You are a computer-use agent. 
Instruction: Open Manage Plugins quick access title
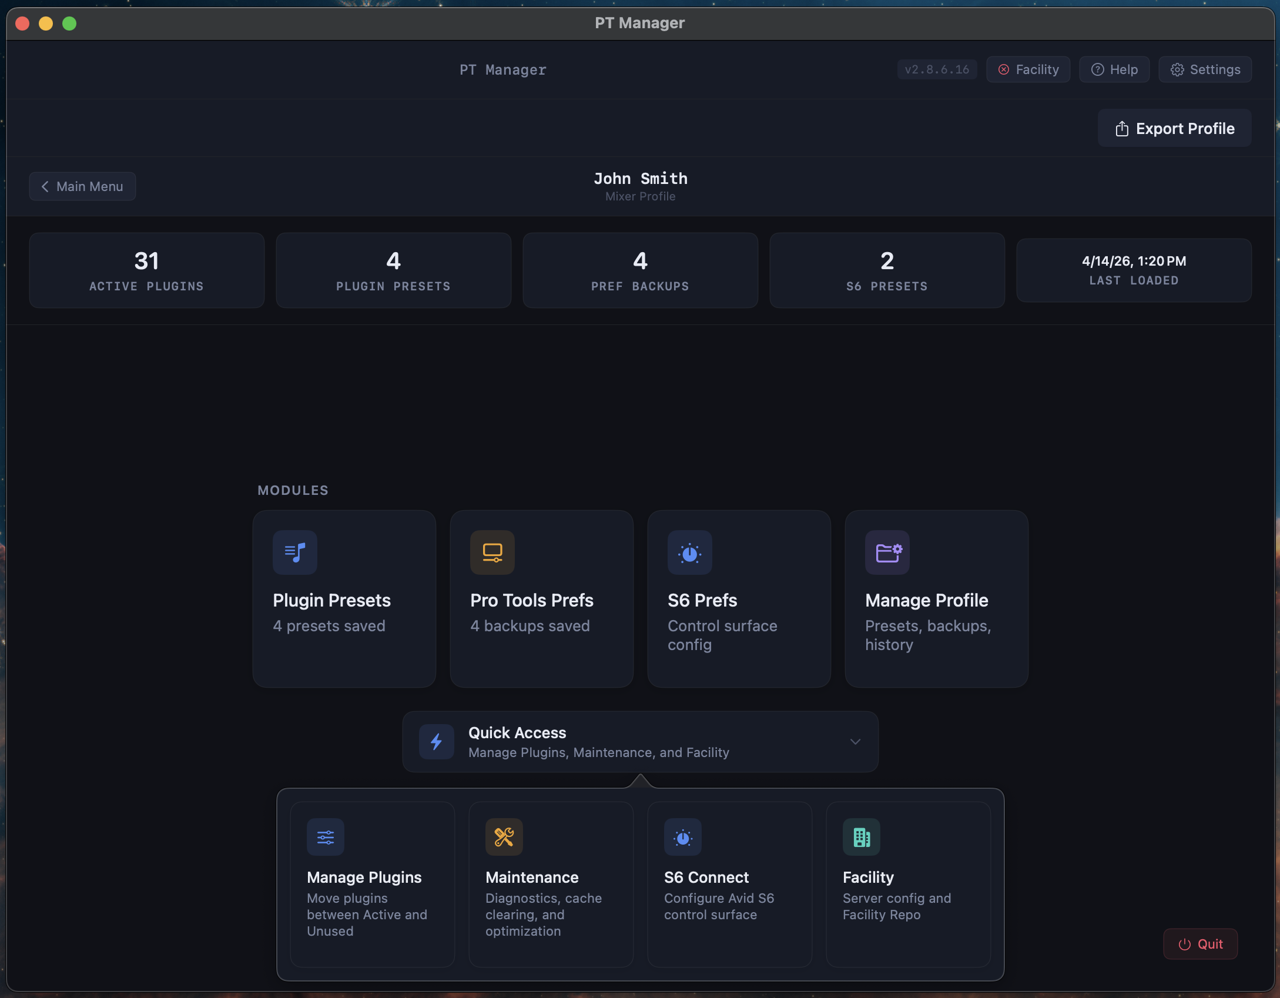(364, 877)
